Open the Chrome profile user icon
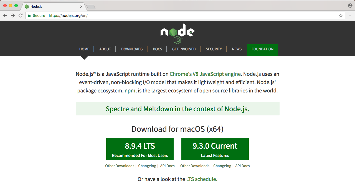The width and height of the screenshot is (355, 186). (x=350, y=6)
